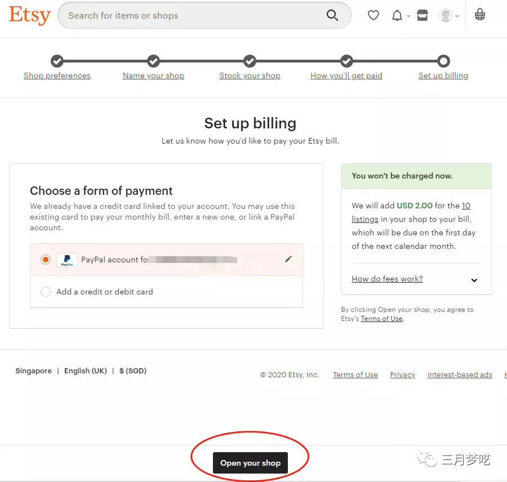Select the PayPal account radio button
Viewport: 507px width, 482px height.
(46, 260)
